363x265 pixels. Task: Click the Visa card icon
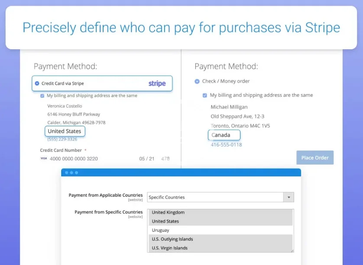pos(43,159)
